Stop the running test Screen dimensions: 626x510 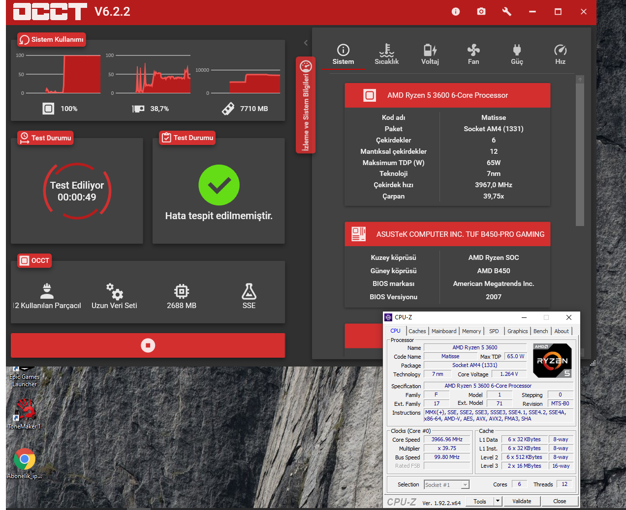[x=148, y=345]
